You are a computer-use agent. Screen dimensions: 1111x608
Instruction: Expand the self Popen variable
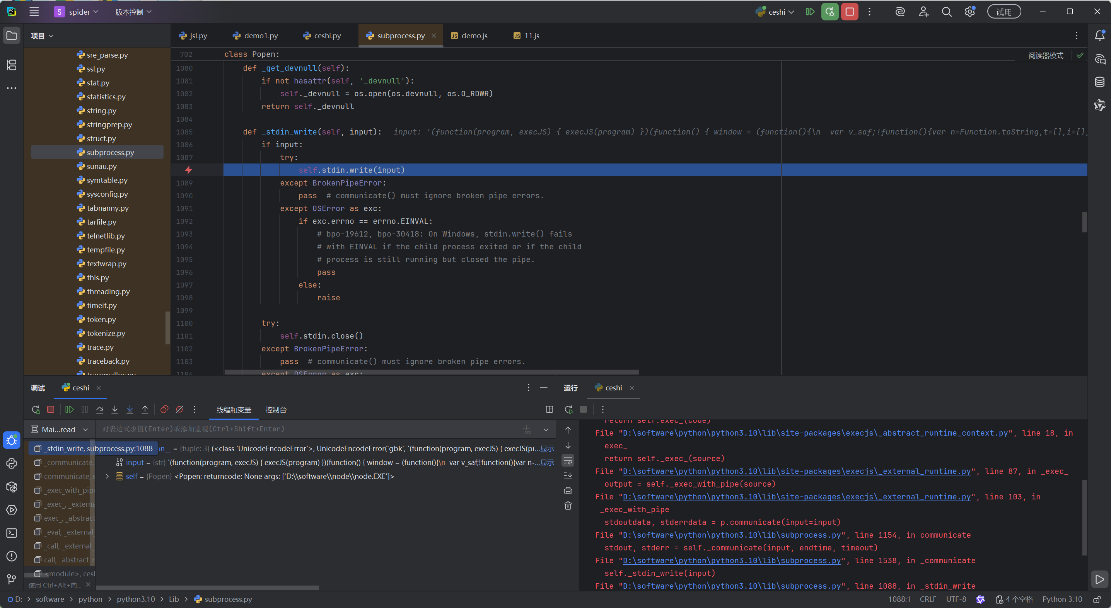click(x=107, y=477)
